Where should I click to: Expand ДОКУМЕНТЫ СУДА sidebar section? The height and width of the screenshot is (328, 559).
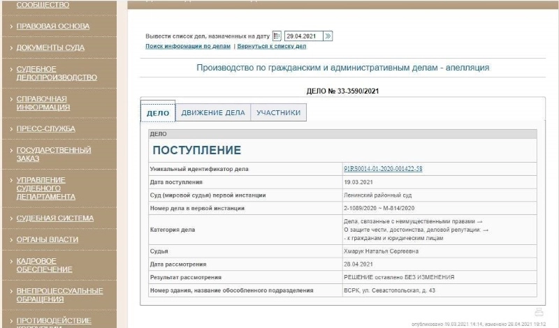55,47
